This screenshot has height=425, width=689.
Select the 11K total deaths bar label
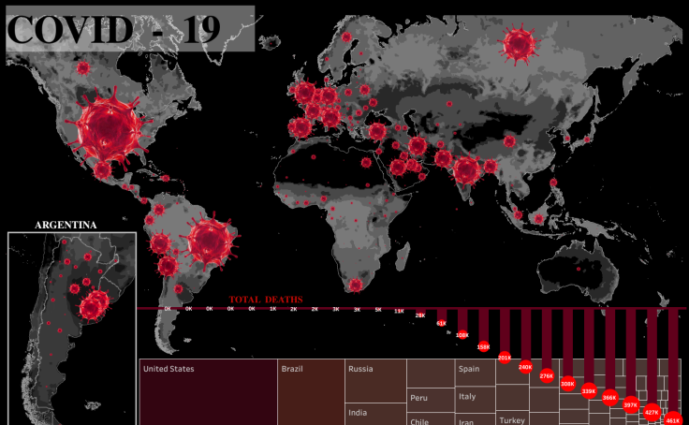pyautogui.click(x=399, y=311)
